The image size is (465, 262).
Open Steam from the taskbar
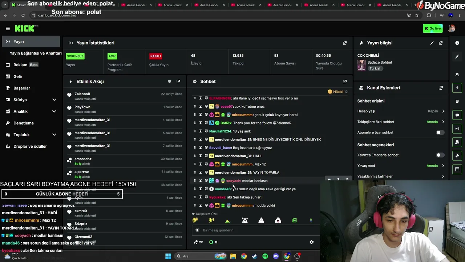pyautogui.click(x=254, y=256)
